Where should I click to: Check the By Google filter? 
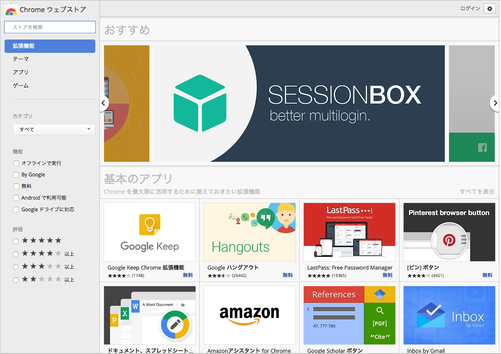point(16,175)
